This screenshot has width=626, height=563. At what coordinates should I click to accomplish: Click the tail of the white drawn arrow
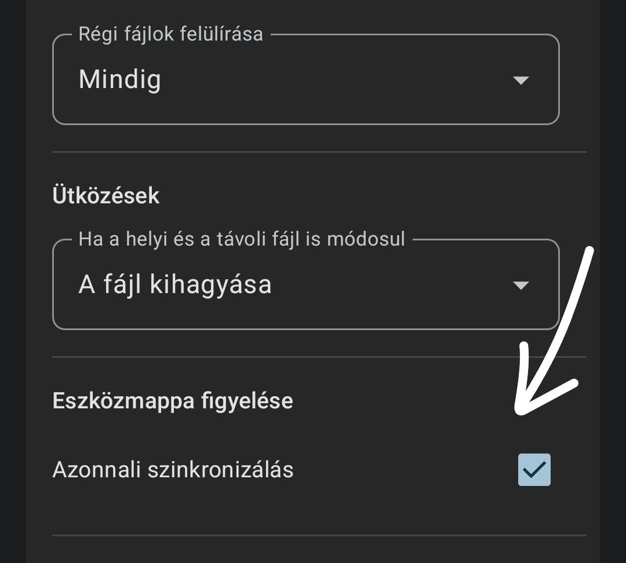point(591,251)
